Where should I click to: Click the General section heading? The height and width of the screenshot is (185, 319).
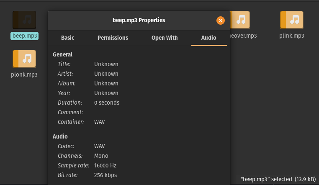pyautogui.click(x=62, y=54)
